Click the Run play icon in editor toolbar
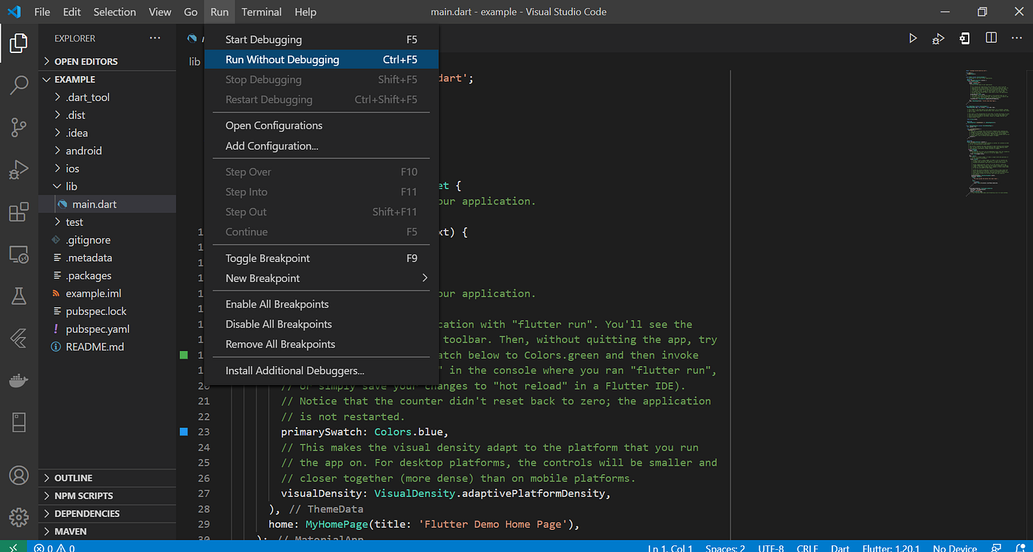 (x=913, y=38)
